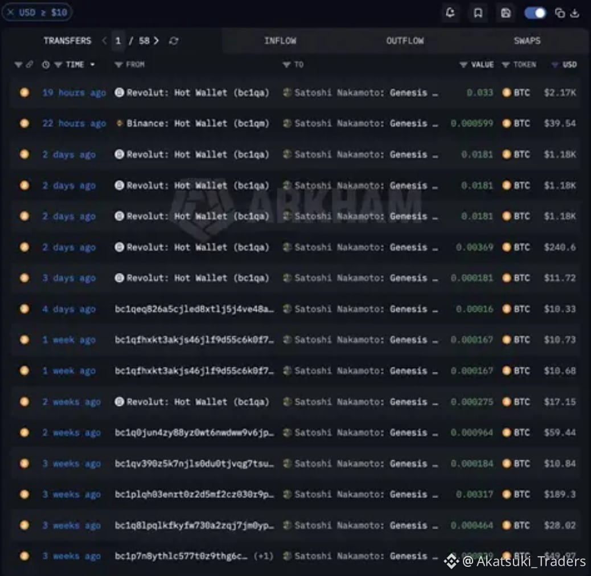Screen dimensions: 591x576
Task: Select the value 0.000964
Action: pos(472,432)
